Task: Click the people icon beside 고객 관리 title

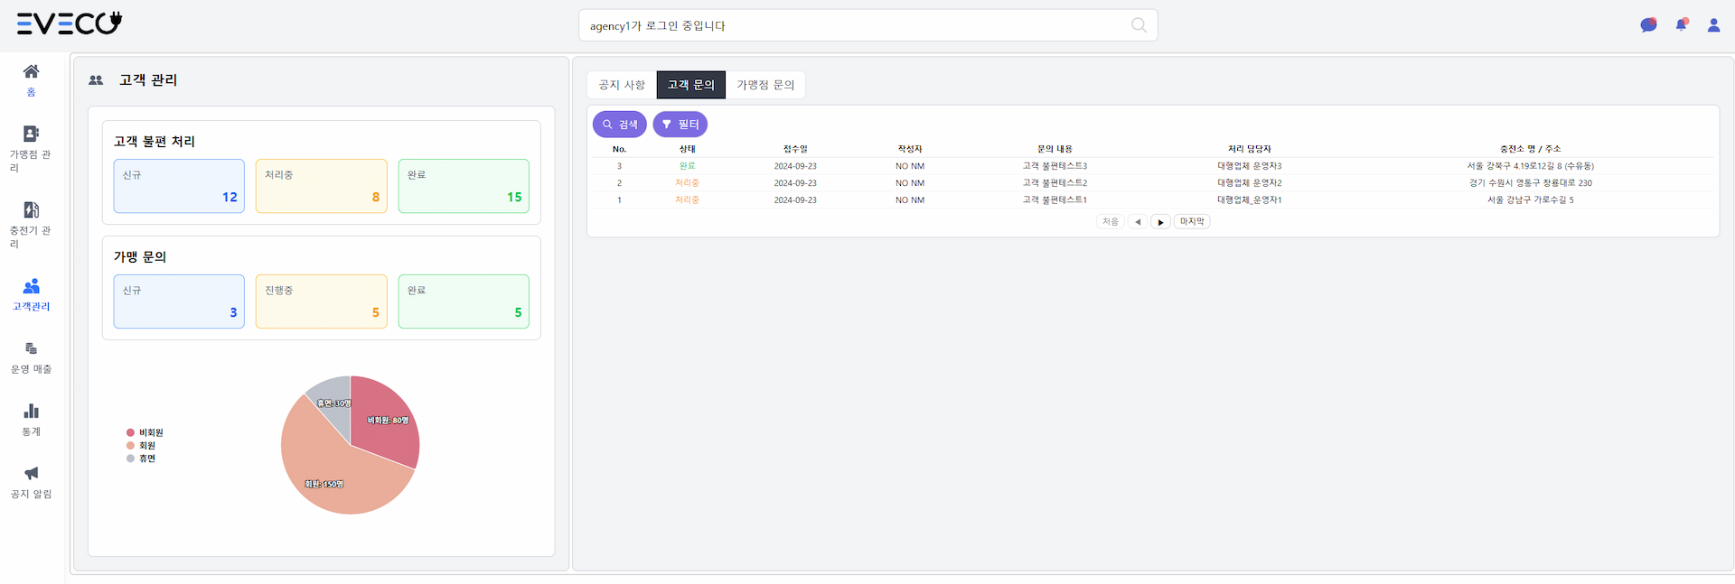Action: coord(96,80)
